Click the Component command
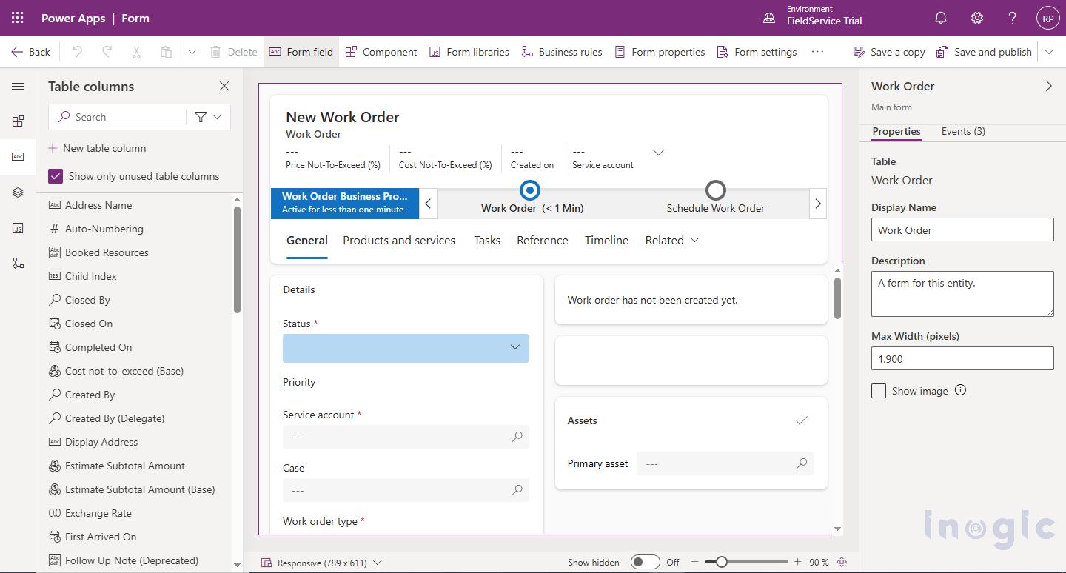 381,52
